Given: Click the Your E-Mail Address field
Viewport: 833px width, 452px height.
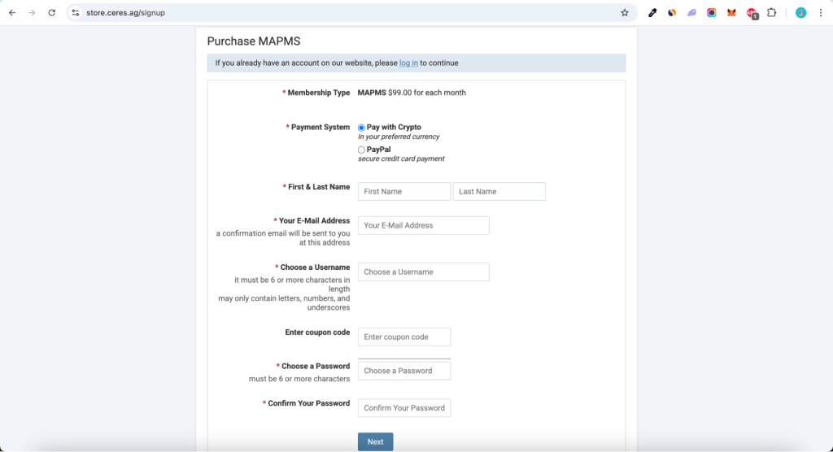Looking at the screenshot, I should tap(423, 225).
